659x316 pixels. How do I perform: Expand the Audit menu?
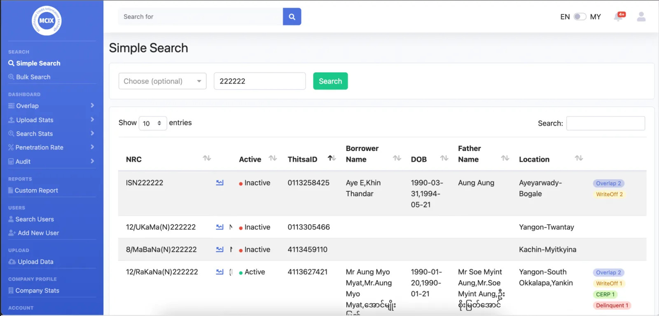51,161
